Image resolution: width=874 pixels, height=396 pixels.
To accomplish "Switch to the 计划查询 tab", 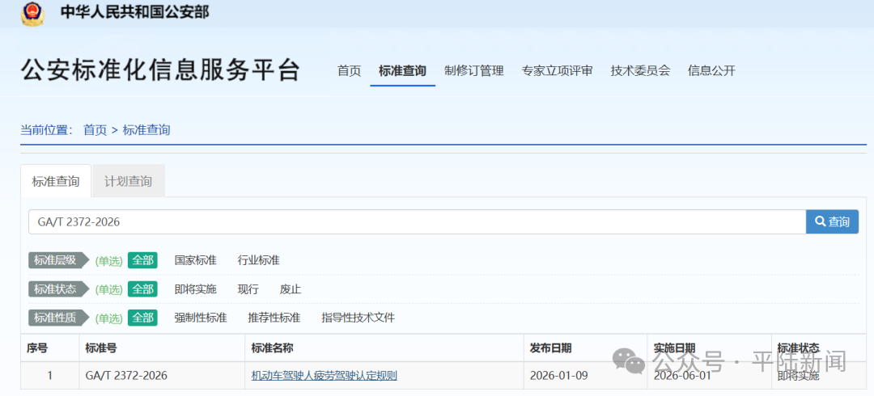I will tap(128, 181).
